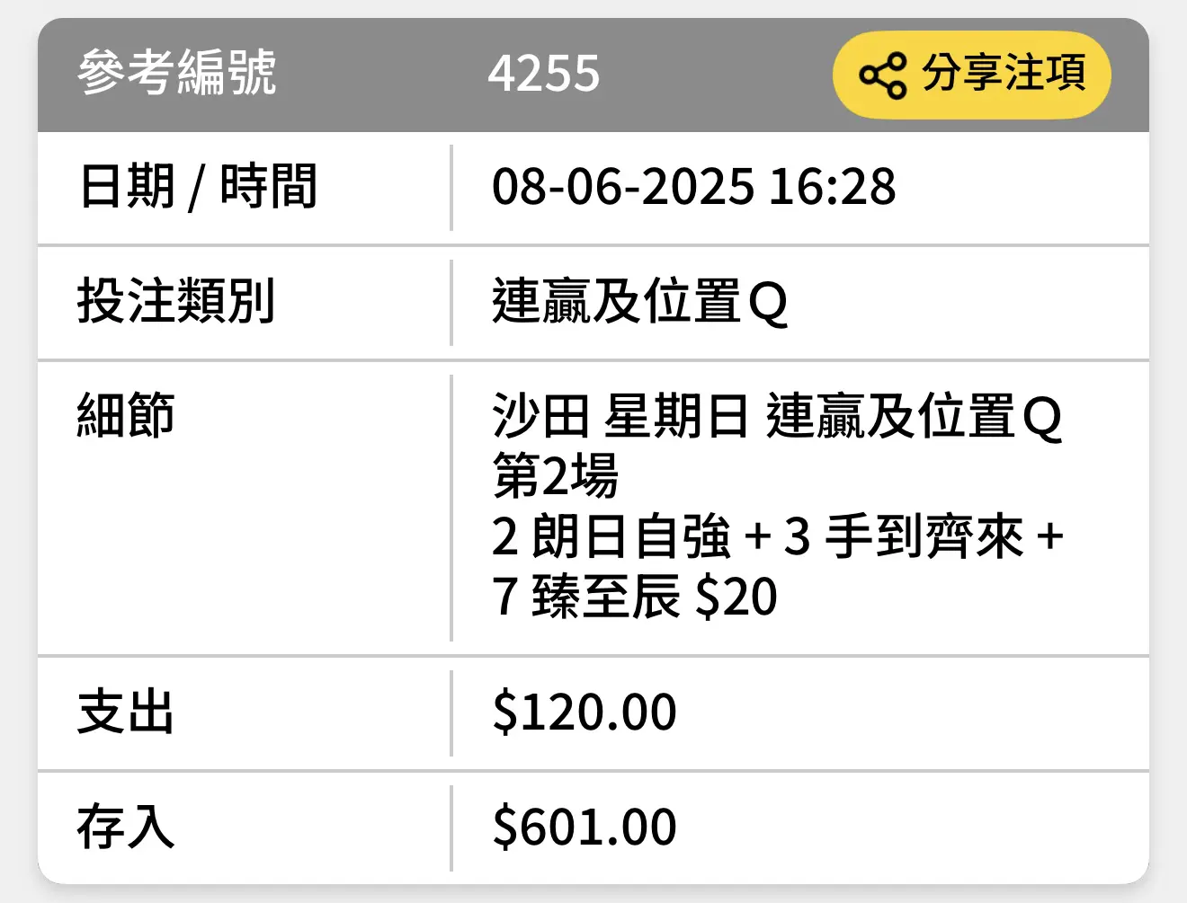Click the grey reference header bar
The height and width of the screenshot is (903, 1187).
tap(593, 75)
